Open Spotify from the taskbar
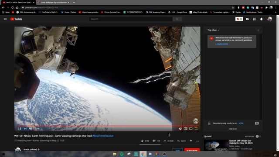The width and height of the screenshot is (279, 157). (122, 154)
